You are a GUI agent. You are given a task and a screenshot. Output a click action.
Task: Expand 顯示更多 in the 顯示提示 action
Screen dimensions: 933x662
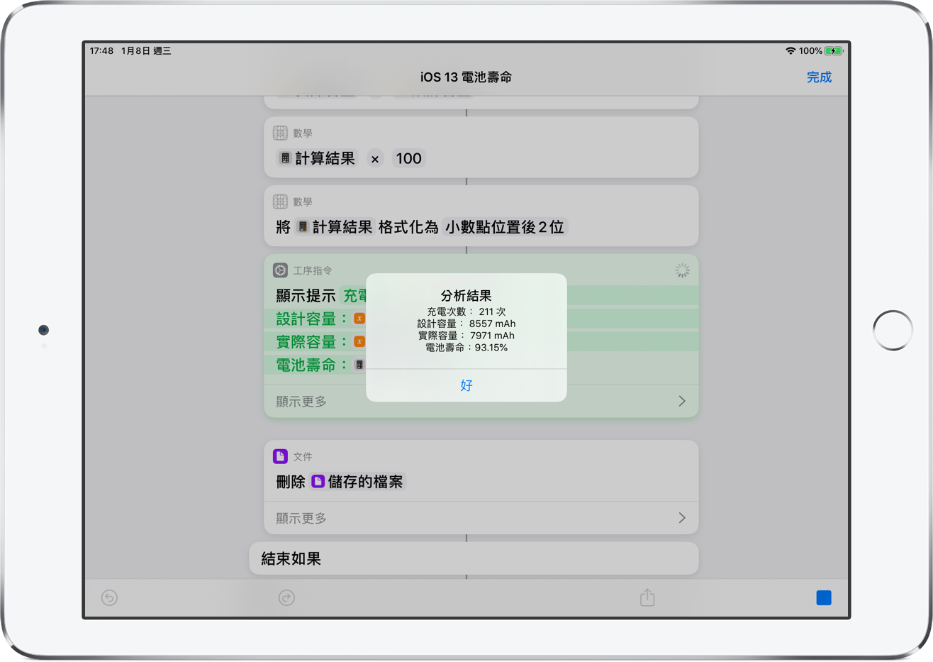481,402
